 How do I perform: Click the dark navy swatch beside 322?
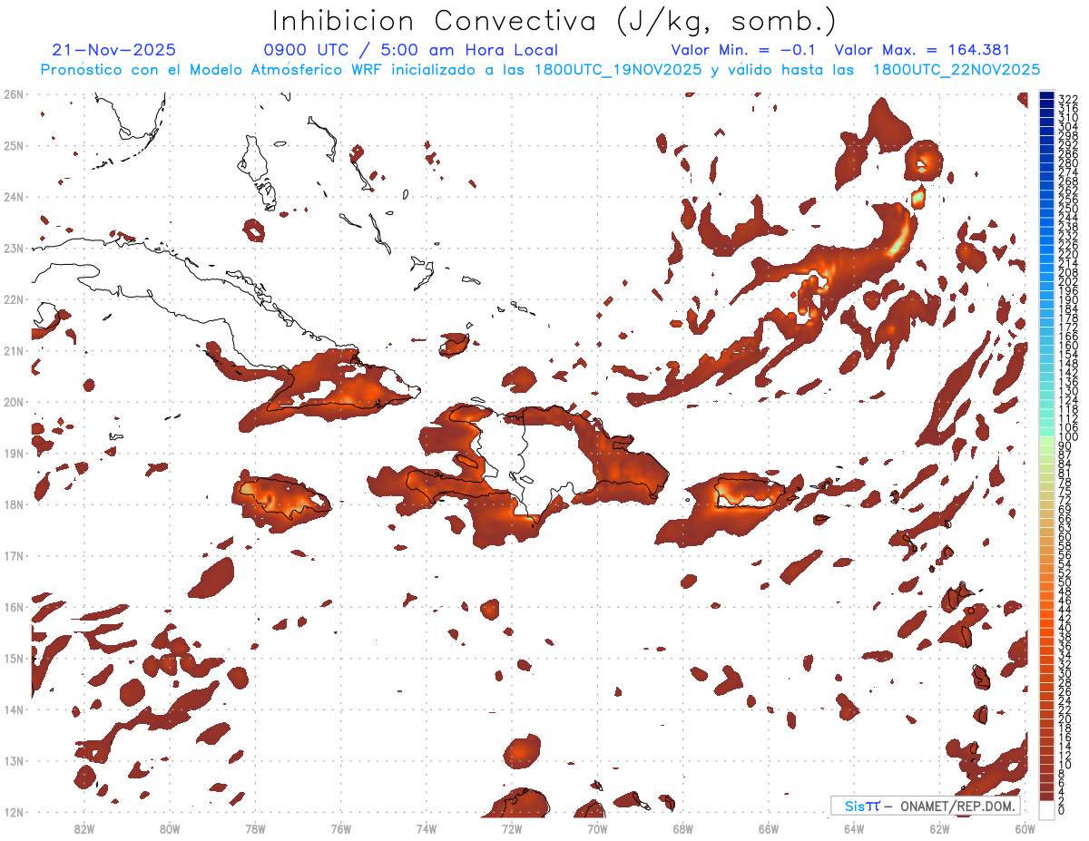tap(1047, 96)
